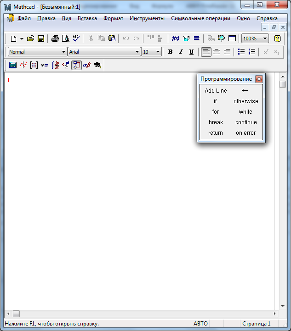
Task: Click Add Line in Программирование panel
Action: tap(216, 91)
